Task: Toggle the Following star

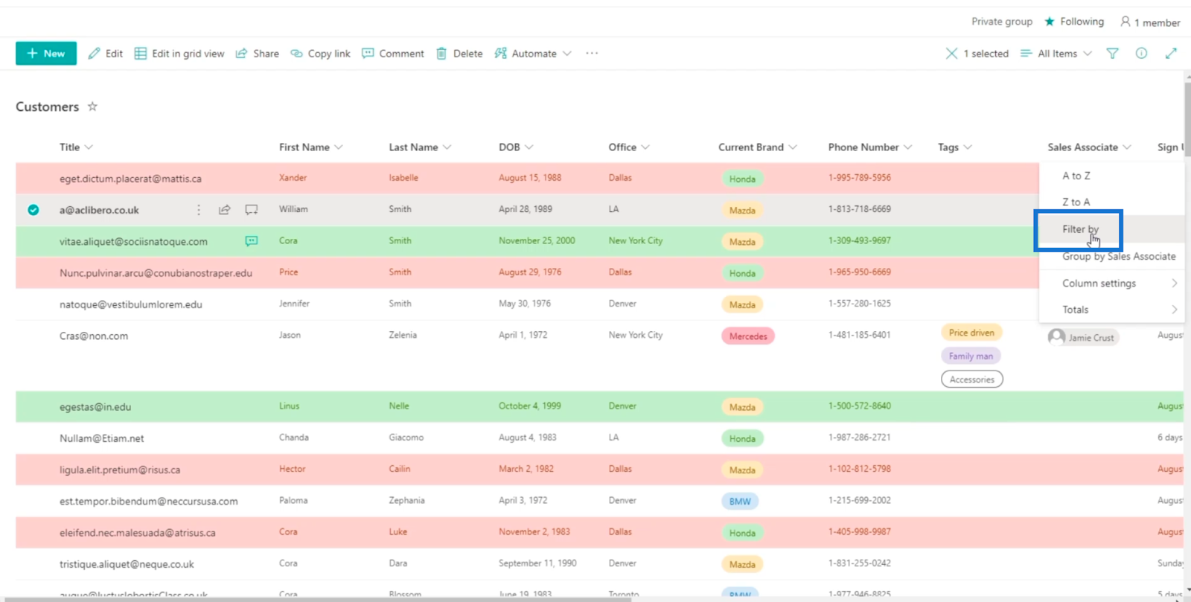Action: [1050, 22]
